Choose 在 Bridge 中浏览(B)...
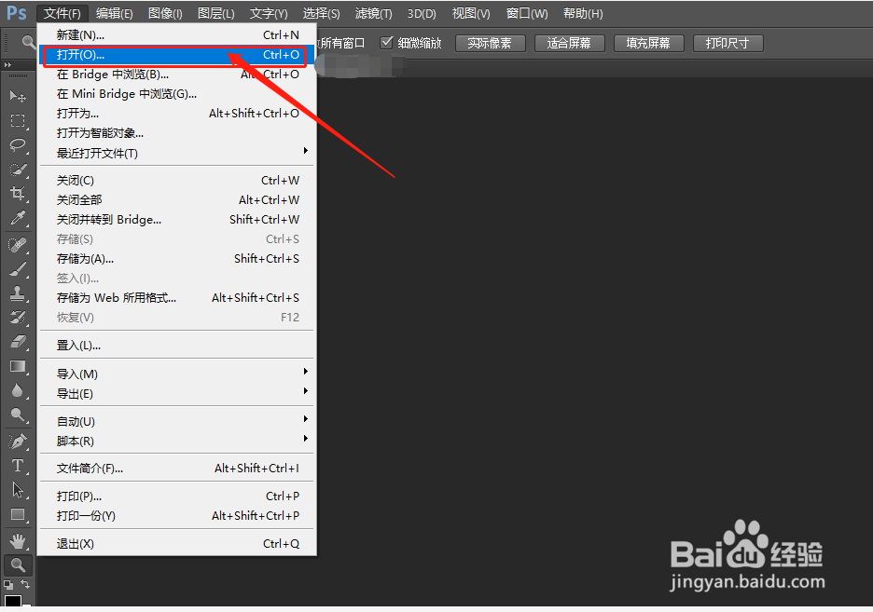 (176, 75)
